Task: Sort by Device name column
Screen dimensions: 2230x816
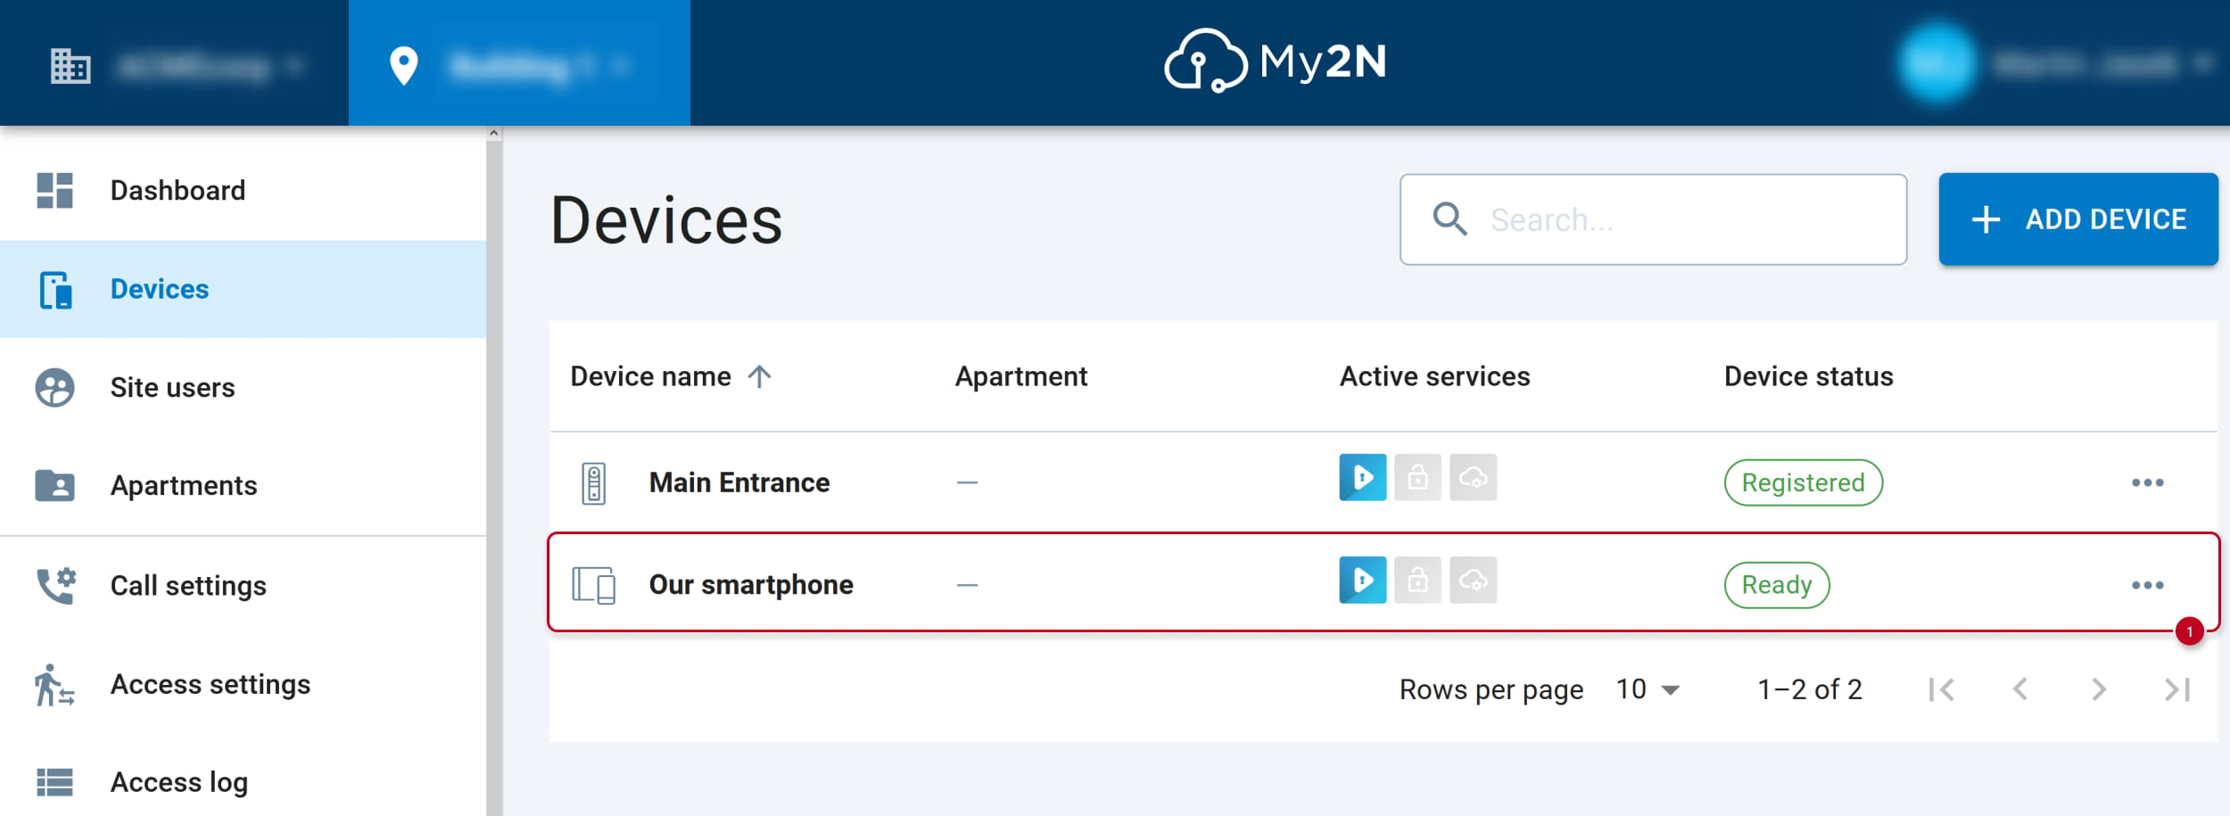Action: click(650, 376)
